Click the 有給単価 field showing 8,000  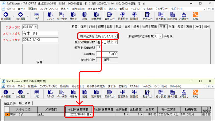(x=107, y=54)
